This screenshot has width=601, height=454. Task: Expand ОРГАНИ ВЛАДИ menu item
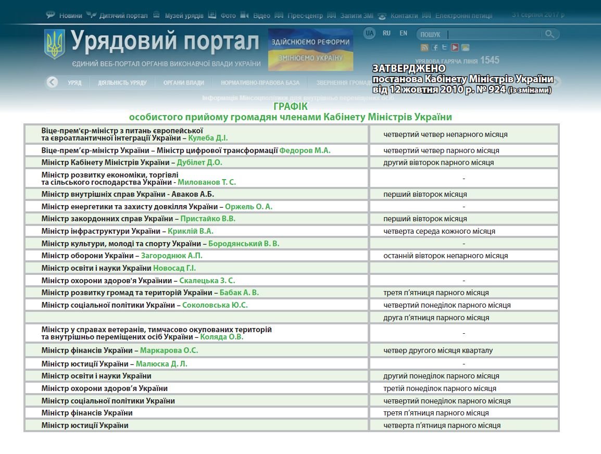(183, 83)
